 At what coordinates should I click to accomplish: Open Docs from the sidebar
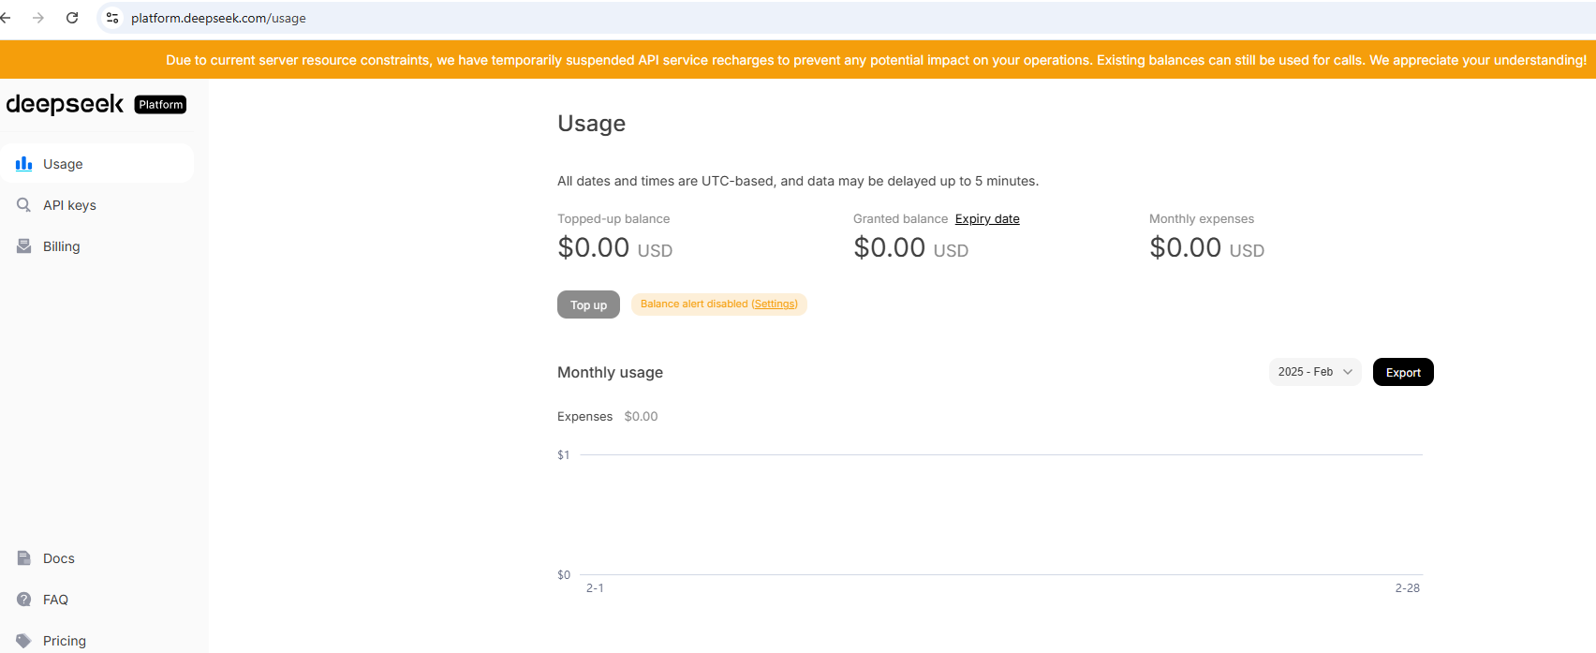click(97, 558)
